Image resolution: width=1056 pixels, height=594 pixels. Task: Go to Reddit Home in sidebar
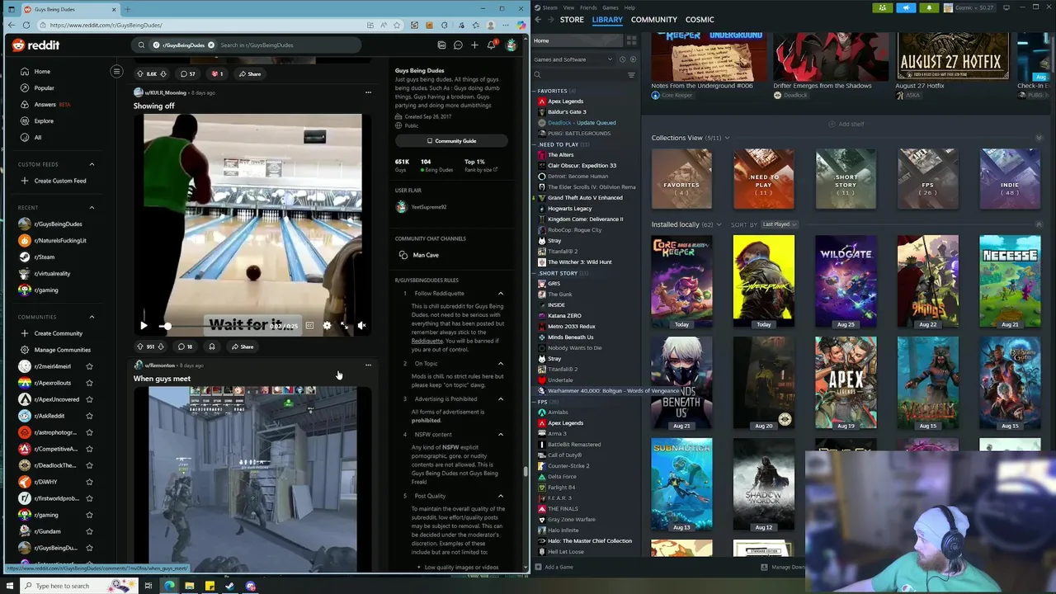click(x=42, y=72)
